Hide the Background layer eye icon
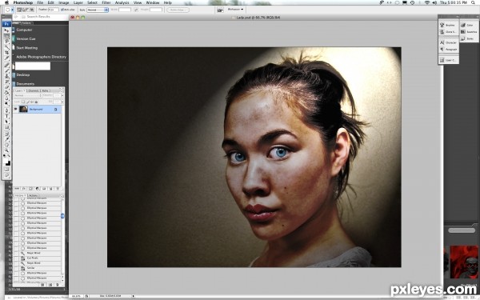Screen dimensions: 480x300 click(x=15, y=109)
